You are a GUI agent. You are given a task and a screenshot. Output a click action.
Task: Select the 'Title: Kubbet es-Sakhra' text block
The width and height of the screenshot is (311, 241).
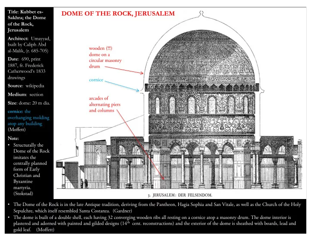tap(27, 21)
